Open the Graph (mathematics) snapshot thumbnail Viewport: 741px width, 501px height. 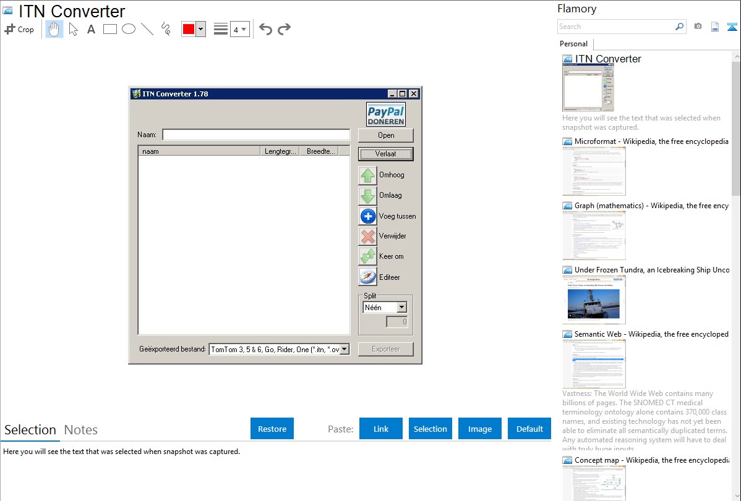click(x=594, y=235)
